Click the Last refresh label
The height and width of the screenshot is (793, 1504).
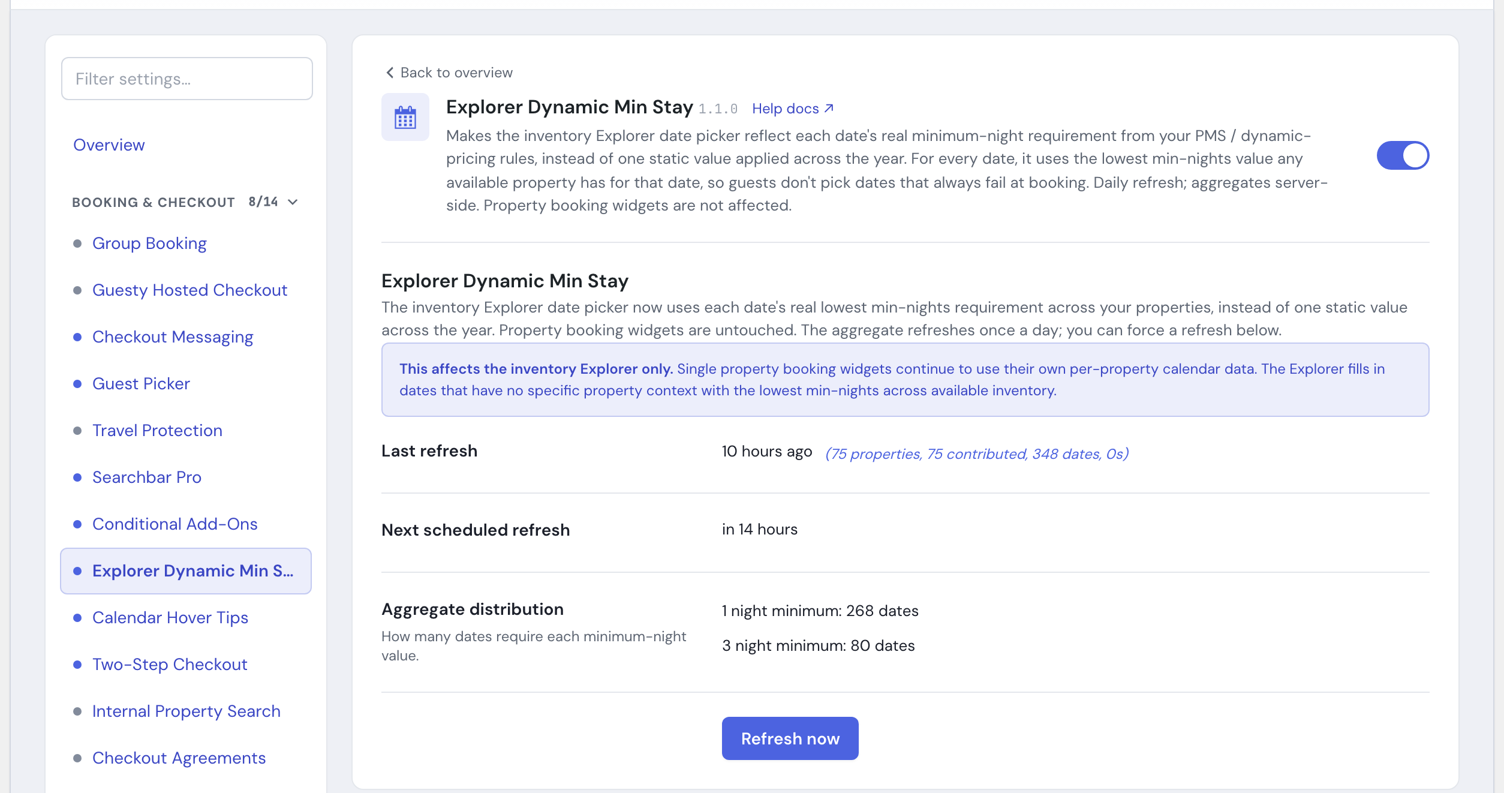(x=429, y=450)
